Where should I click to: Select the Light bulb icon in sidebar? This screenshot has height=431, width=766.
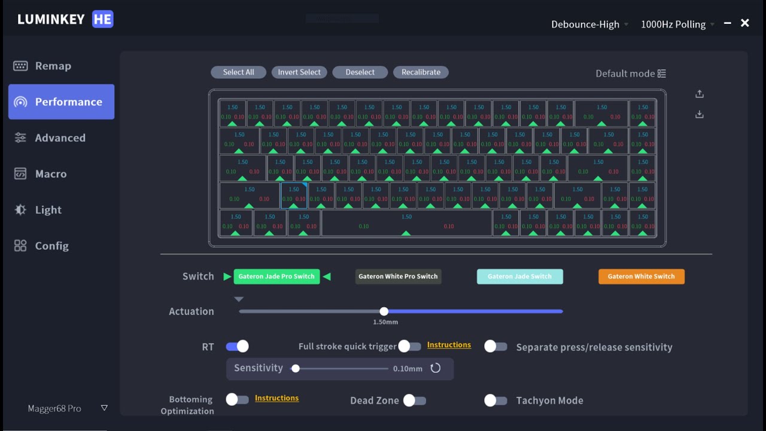20,210
